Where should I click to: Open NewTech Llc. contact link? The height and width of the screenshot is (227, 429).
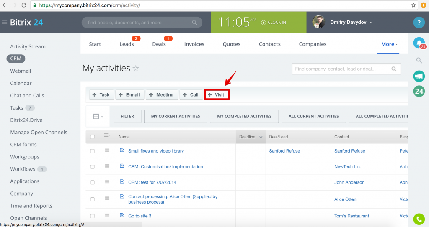(x=347, y=167)
